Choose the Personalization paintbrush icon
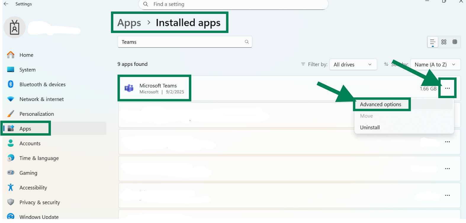 tap(11, 114)
